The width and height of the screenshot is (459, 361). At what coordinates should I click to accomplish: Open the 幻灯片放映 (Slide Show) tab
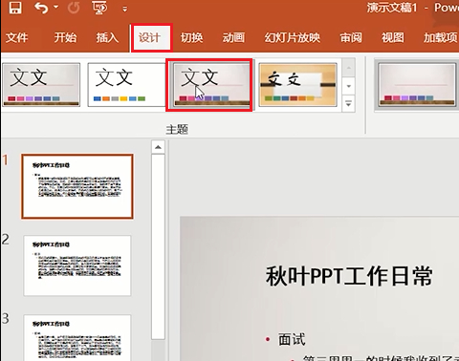click(293, 38)
